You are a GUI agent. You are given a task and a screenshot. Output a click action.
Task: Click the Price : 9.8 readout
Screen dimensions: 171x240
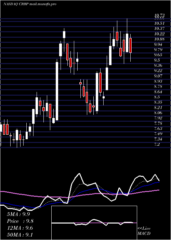pos(20,221)
